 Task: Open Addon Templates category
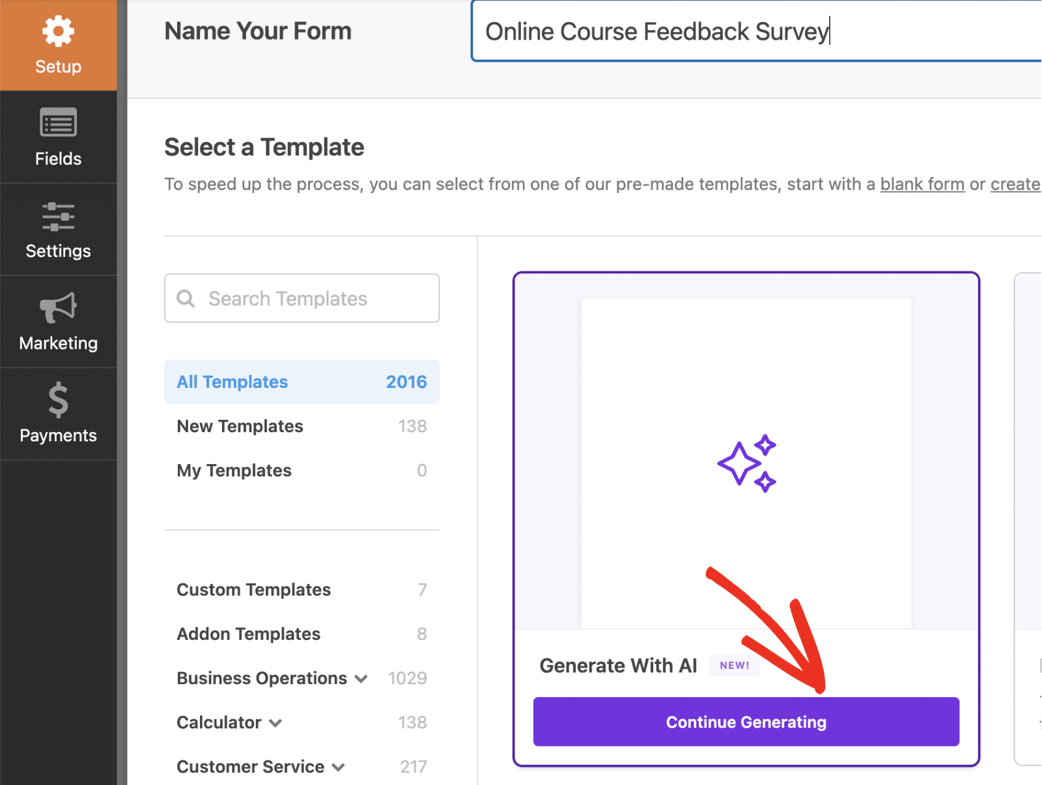coord(302,634)
